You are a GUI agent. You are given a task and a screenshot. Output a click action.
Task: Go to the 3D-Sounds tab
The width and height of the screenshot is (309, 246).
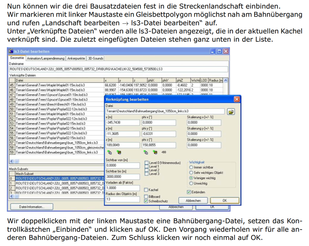(96, 58)
